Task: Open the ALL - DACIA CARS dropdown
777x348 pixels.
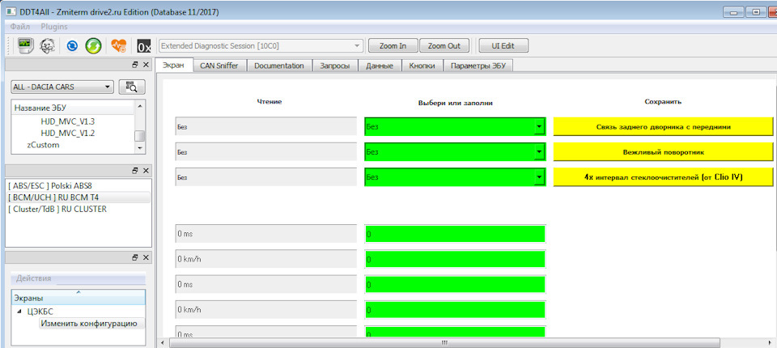Action: (x=62, y=87)
